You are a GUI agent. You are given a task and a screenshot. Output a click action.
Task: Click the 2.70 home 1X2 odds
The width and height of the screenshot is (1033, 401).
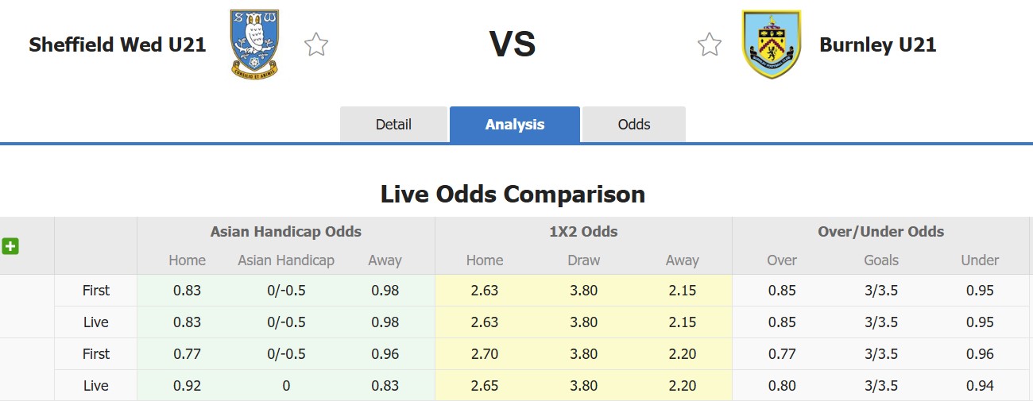[485, 354]
